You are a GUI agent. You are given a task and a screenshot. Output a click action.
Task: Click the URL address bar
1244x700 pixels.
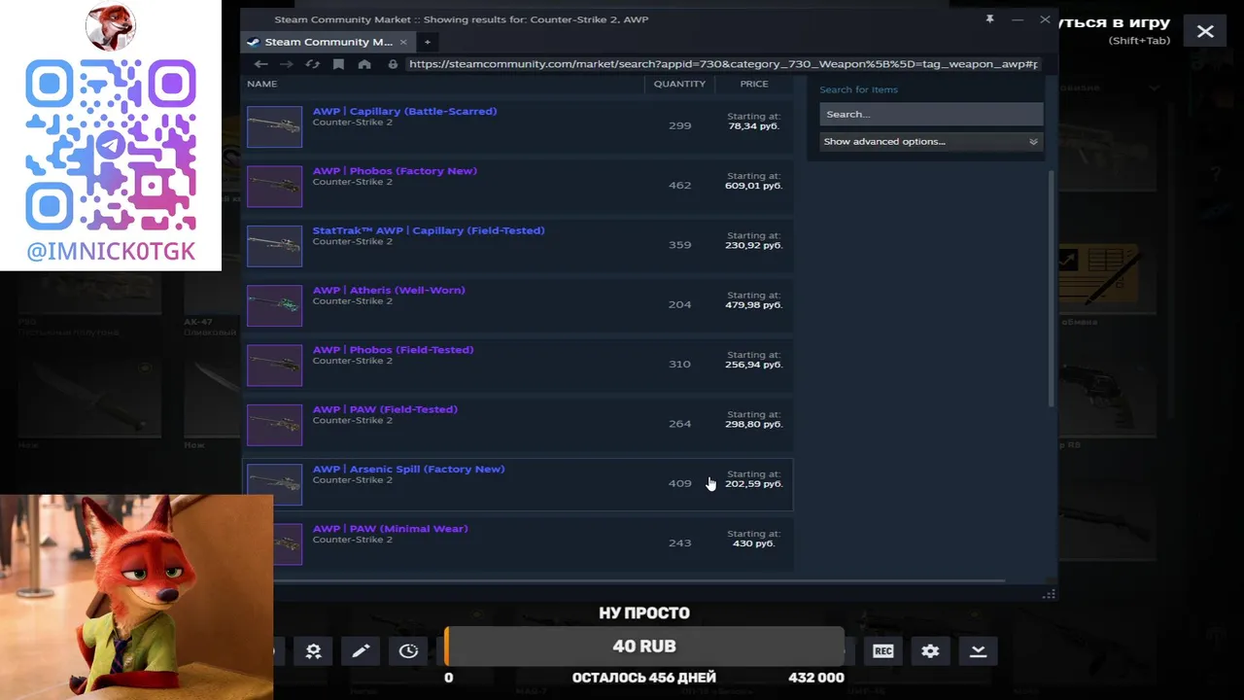tap(723, 64)
